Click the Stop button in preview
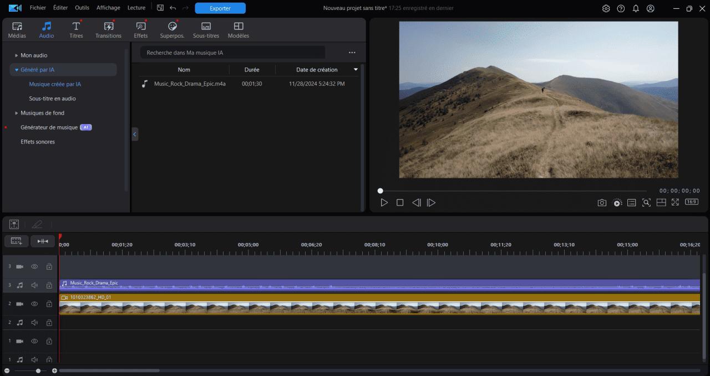Image resolution: width=710 pixels, height=376 pixels. coord(400,203)
